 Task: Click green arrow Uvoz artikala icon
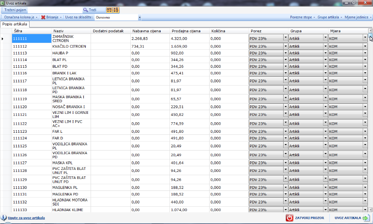tap(367, 218)
